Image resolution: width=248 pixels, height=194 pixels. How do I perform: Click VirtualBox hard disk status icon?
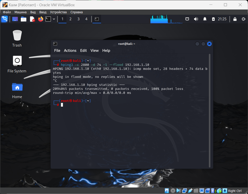pyautogui.click(x=167, y=191)
